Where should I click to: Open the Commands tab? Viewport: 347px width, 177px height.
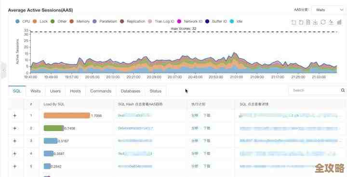[x=101, y=91]
